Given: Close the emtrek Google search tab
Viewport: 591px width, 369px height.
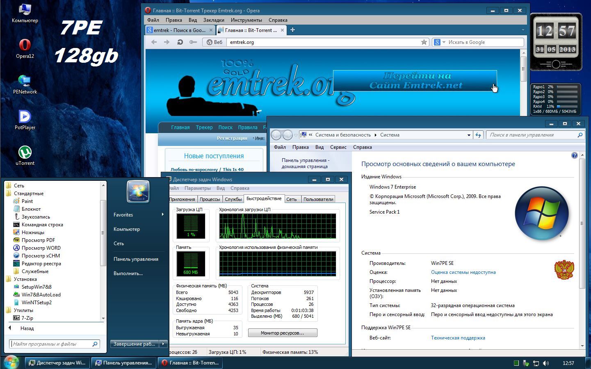Looking at the screenshot, I should (211, 30).
